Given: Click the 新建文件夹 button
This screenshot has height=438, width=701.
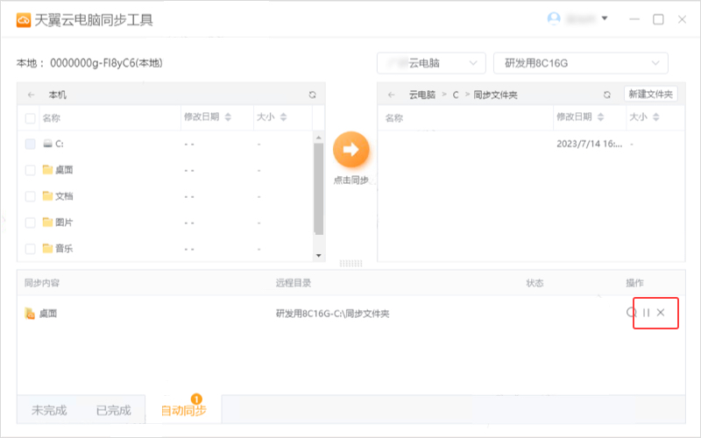Looking at the screenshot, I should point(650,95).
